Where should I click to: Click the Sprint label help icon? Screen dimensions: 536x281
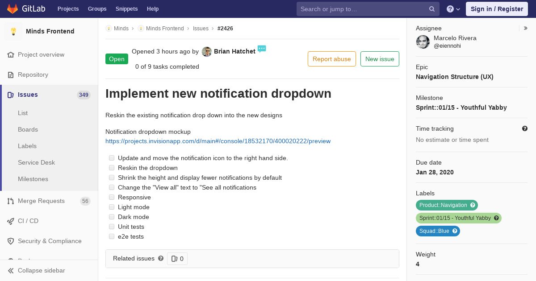496,218
